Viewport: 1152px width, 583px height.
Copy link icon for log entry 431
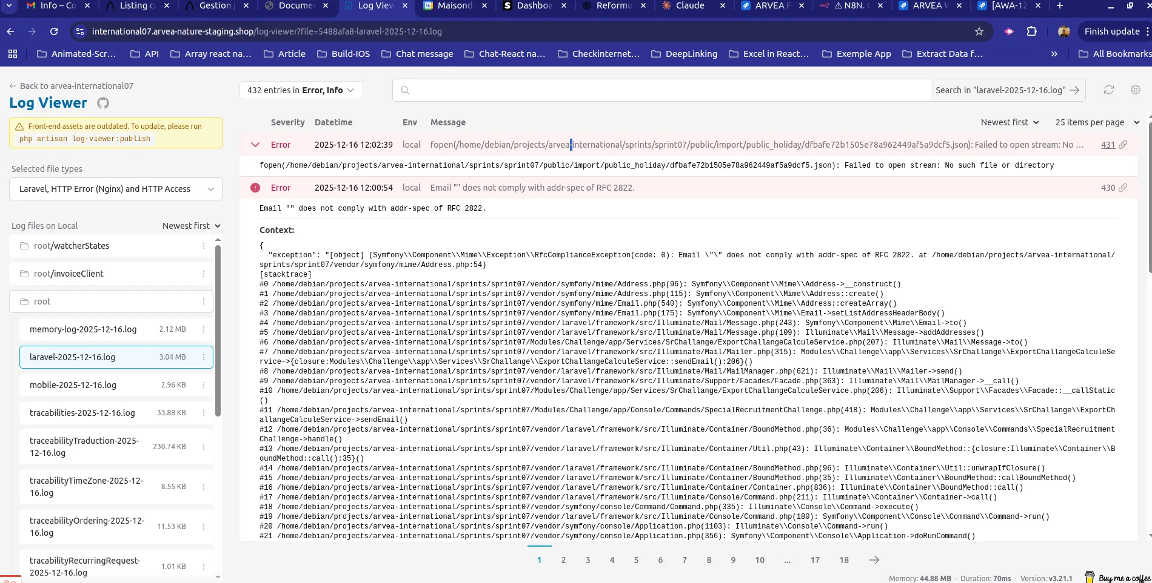tap(1123, 145)
